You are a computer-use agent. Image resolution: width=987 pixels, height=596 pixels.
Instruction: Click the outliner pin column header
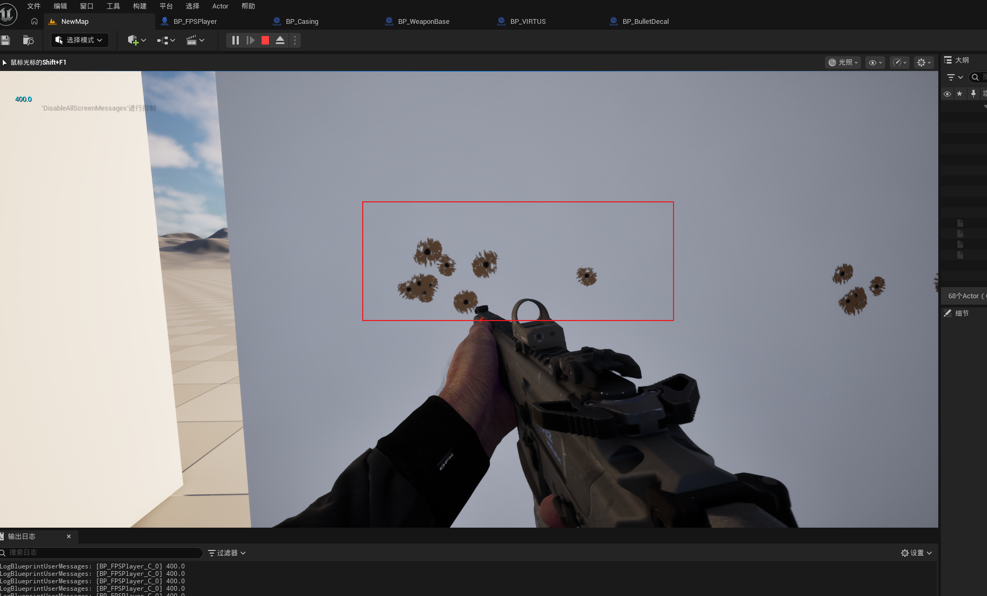(973, 94)
